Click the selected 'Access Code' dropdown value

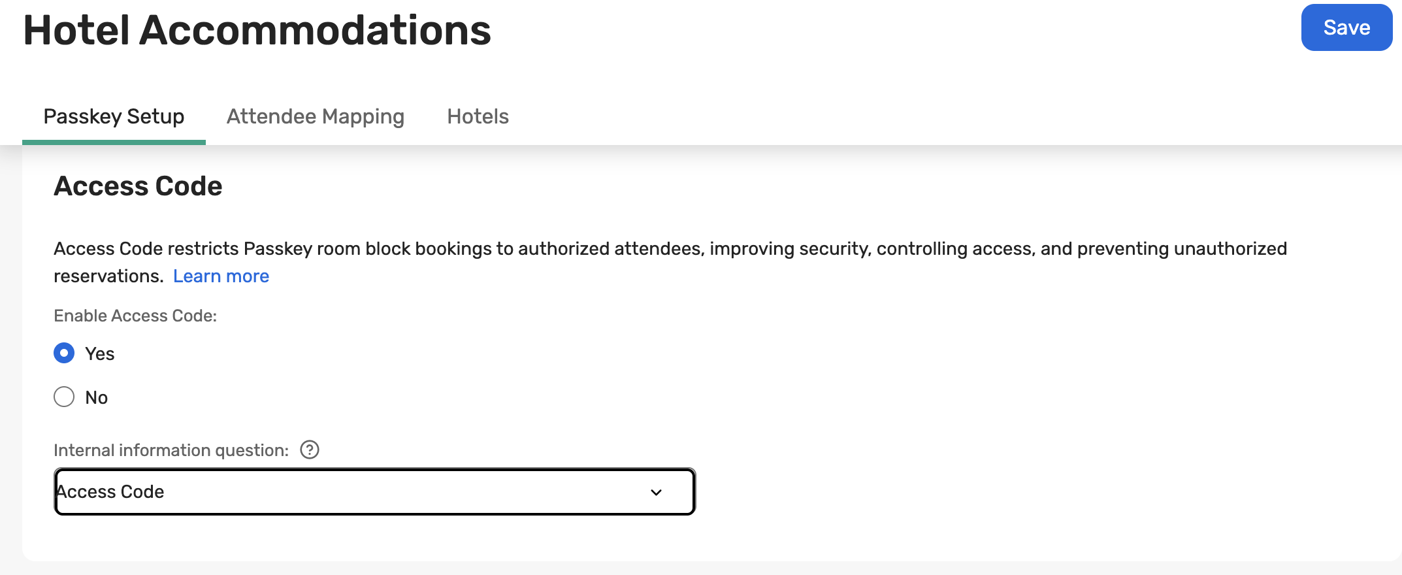pos(111,491)
